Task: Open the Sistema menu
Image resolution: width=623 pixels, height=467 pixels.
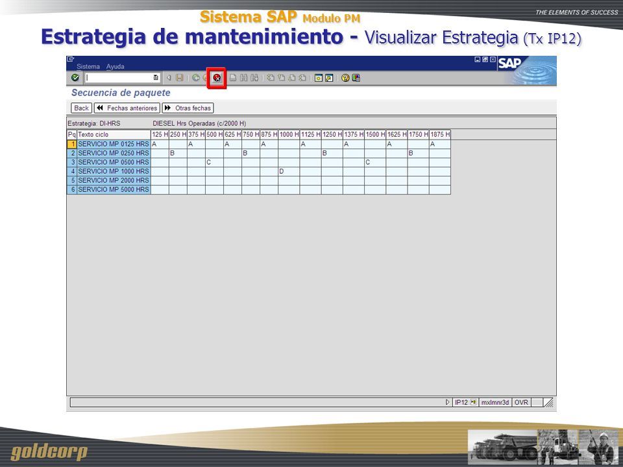Action: 88,66
